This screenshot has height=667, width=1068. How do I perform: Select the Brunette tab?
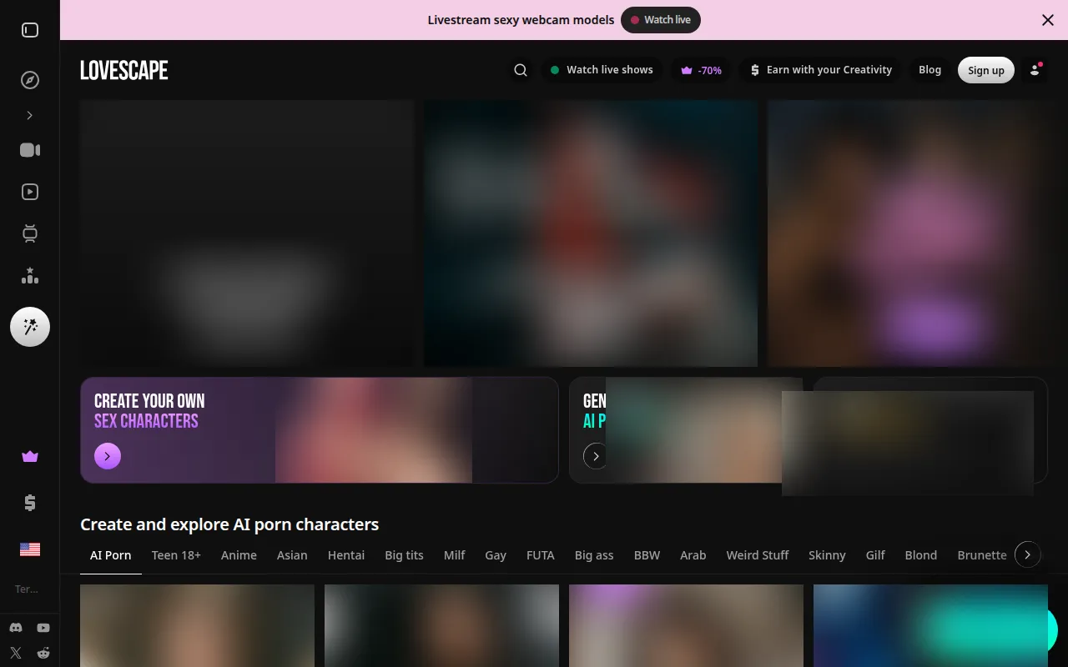pos(982,555)
